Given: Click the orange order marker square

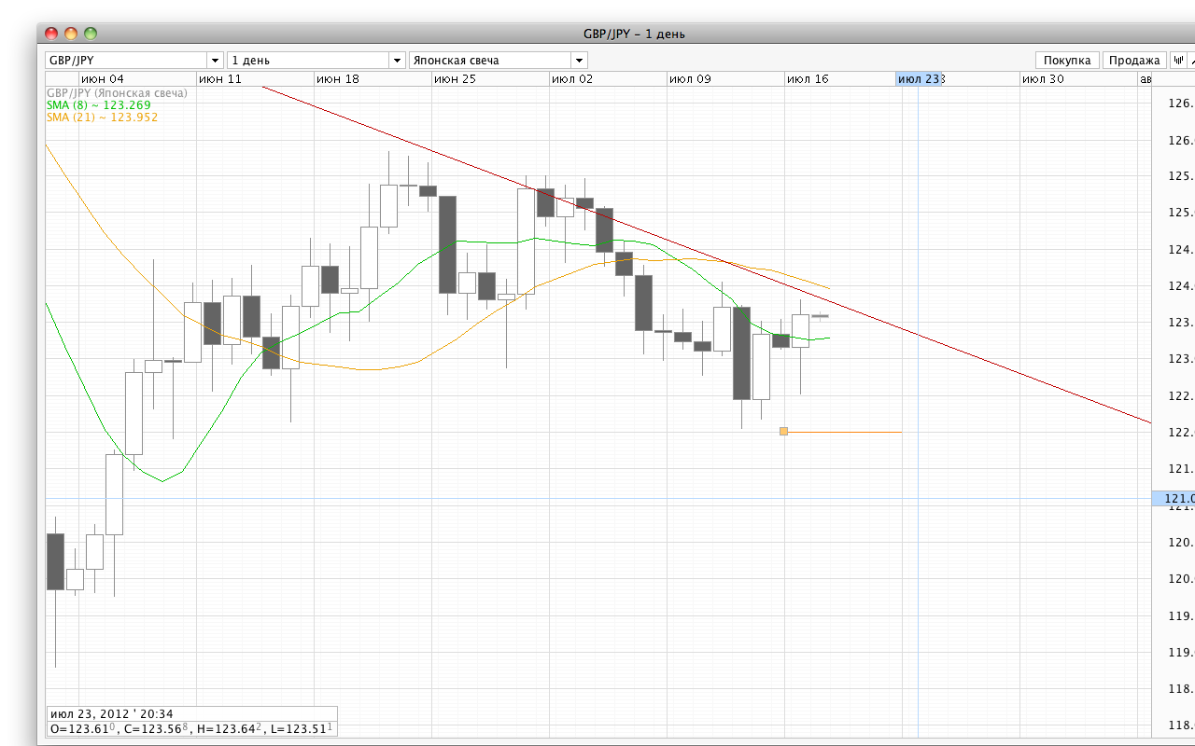Looking at the screenshot, I should (783, 431).
